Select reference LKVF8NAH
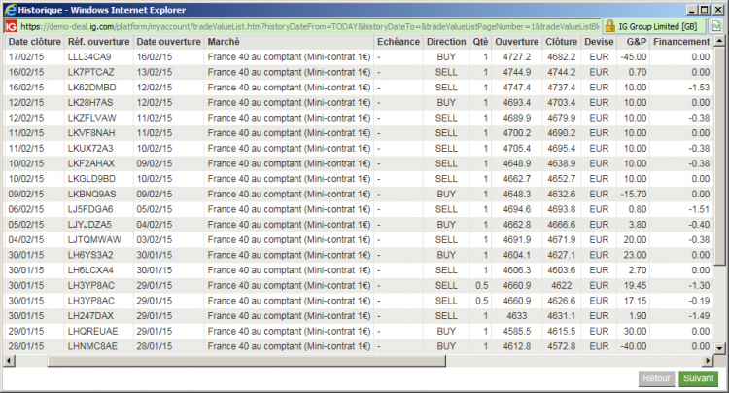The image size is (729, 393). click(91, 133)
